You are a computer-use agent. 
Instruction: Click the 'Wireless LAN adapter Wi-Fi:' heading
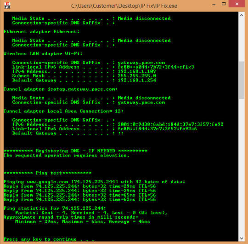click(43, 54)
